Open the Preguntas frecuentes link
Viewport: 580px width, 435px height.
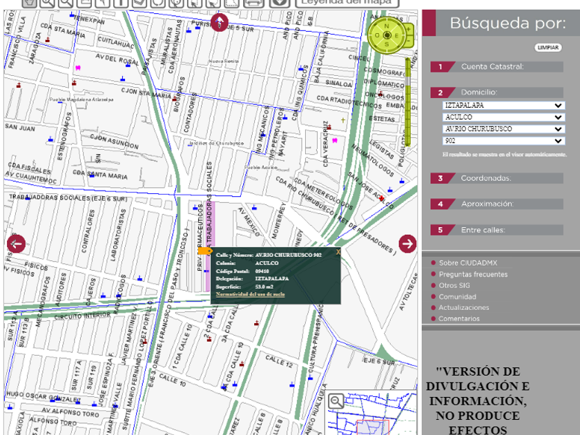[x=473, y=274]
